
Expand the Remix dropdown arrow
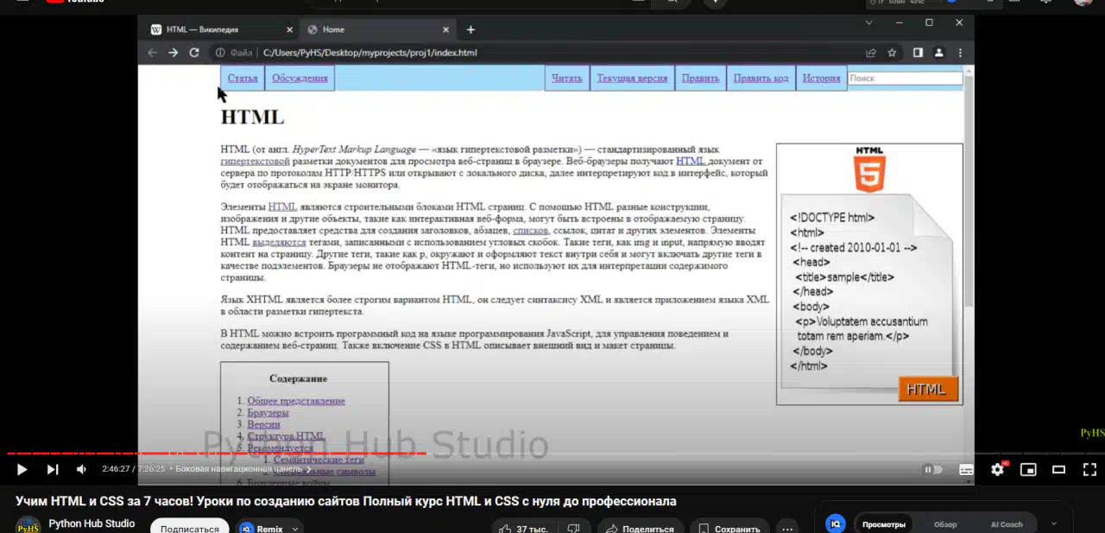[x=296, y=529]
